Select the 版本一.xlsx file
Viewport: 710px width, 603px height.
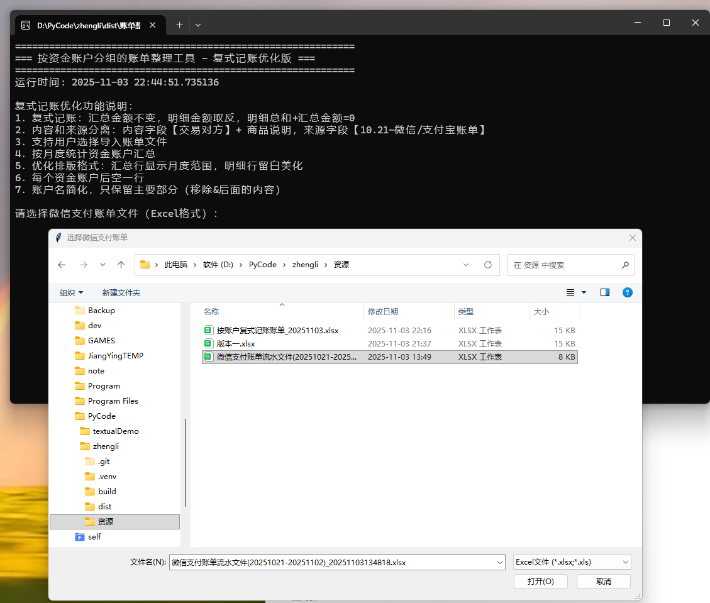click(x=236, y=344)
